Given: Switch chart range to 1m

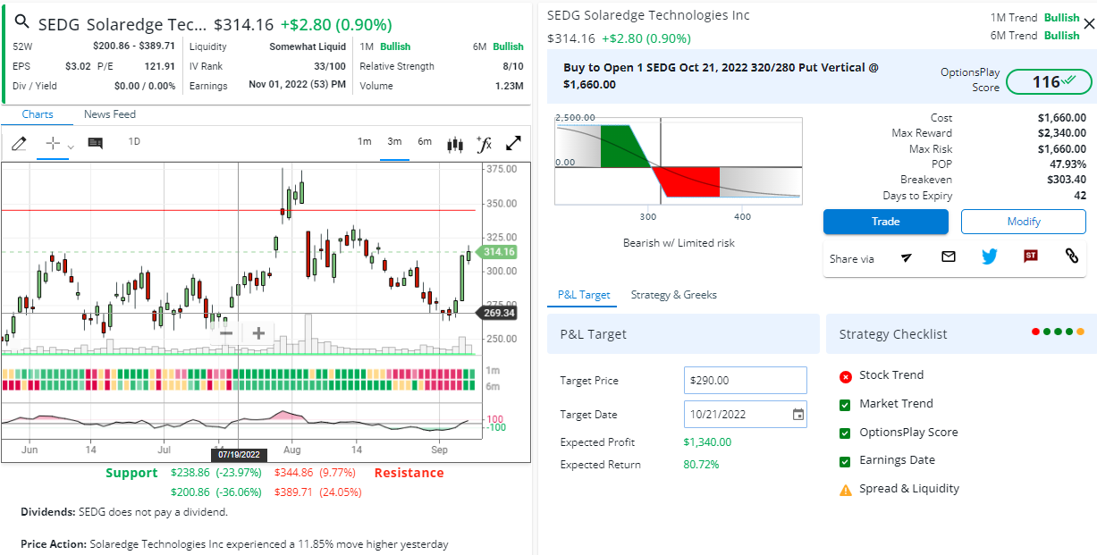Looking at the screenshot, I should [x=365, y=141].
